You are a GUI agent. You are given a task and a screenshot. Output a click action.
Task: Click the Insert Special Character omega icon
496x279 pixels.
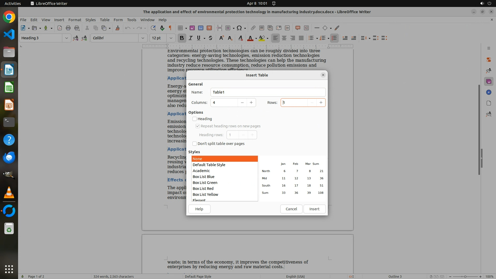click(x=239, y=28)
